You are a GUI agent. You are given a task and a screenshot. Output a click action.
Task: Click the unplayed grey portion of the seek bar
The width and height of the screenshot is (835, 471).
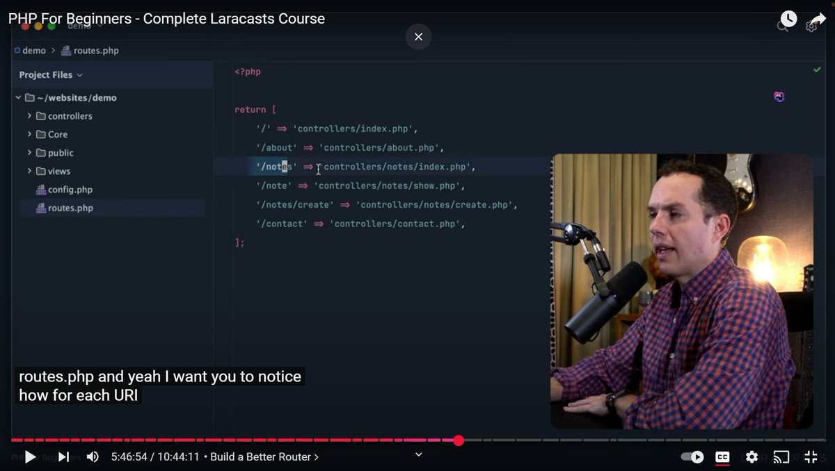click(x=644, y=440)
